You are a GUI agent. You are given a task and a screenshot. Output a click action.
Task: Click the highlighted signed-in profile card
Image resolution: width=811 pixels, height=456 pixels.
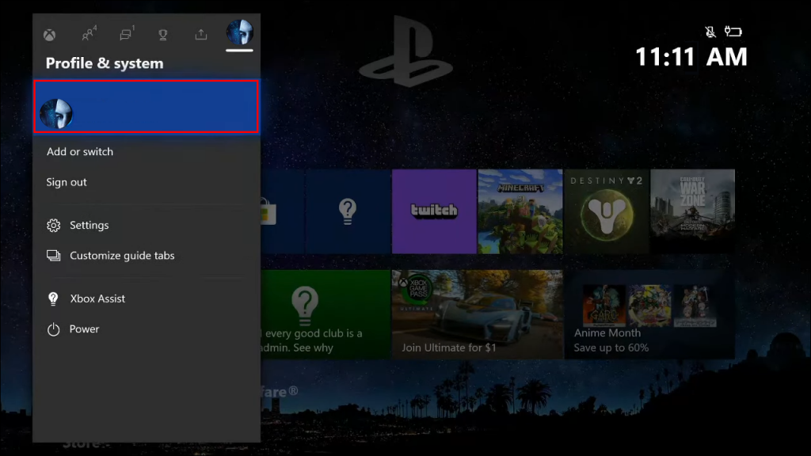[146, 108]
